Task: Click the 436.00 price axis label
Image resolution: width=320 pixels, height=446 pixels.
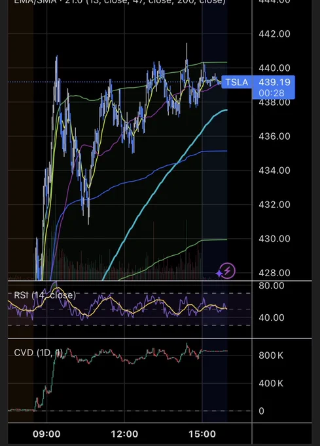Action: pyautogui.click(x=274, y=136)
